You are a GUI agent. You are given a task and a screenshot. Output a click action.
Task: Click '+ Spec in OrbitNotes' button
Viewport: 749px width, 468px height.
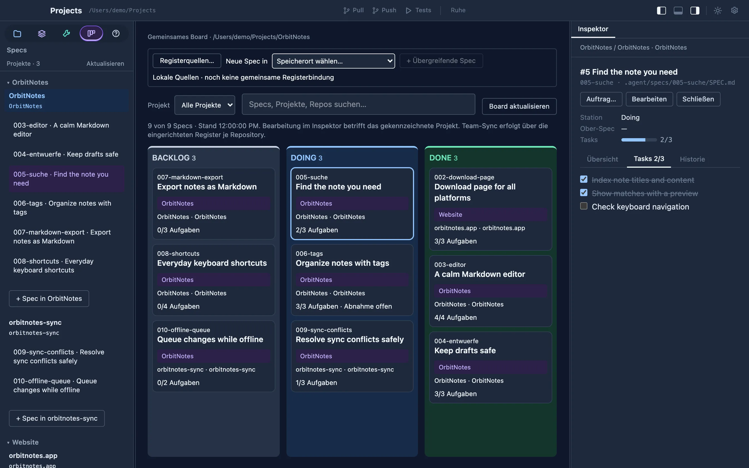49,298
